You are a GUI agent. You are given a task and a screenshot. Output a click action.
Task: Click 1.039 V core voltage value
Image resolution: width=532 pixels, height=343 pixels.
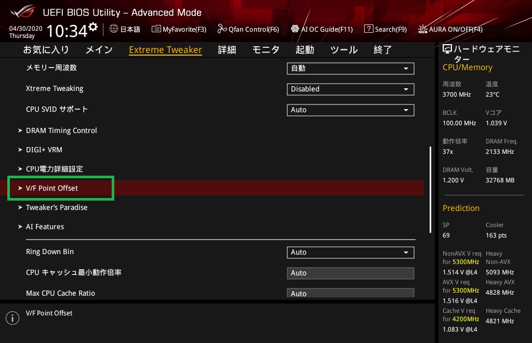point(496,123)
